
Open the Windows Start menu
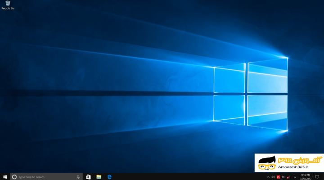[x=5, y=177]
